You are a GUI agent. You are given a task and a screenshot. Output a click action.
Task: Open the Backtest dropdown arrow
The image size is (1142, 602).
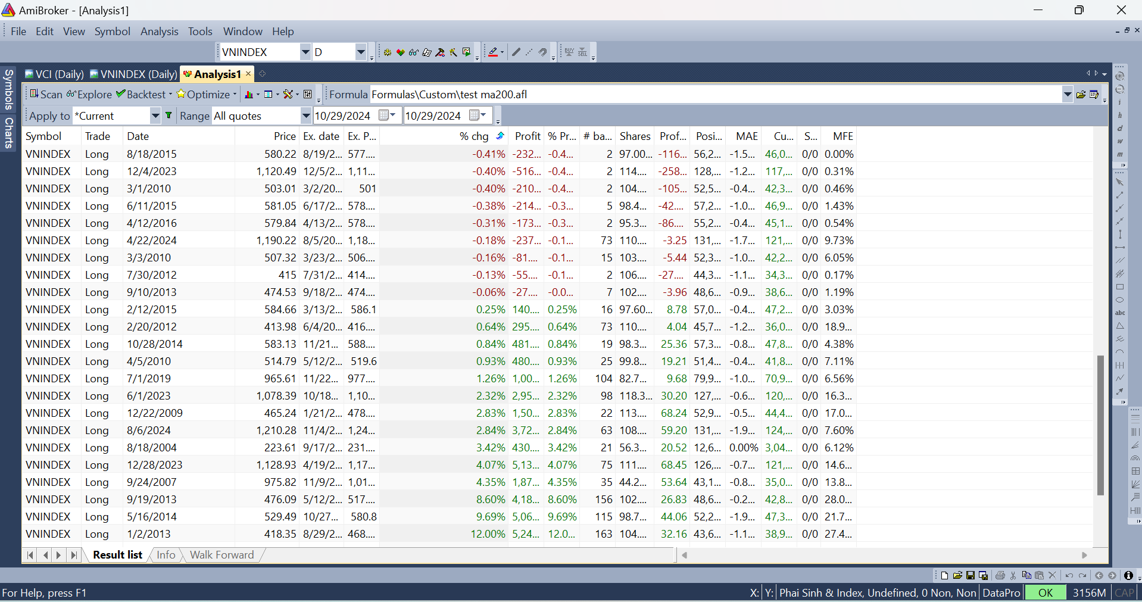pos(170,94)
